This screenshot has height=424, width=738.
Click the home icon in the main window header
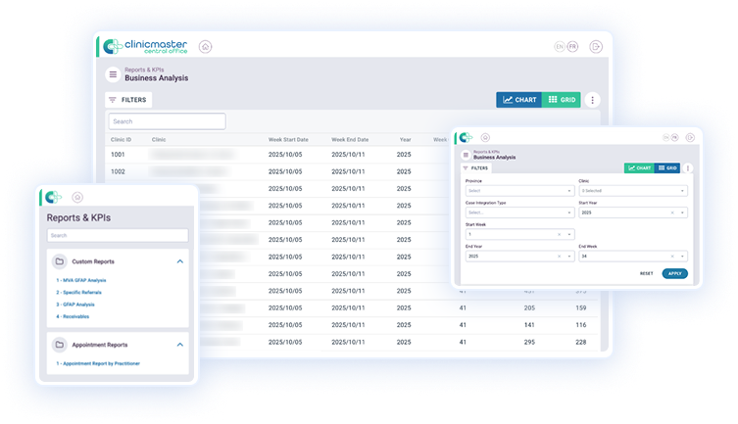(205, 46)
